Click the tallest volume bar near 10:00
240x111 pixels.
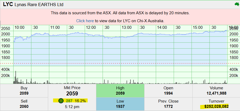(x=16, y=77)
